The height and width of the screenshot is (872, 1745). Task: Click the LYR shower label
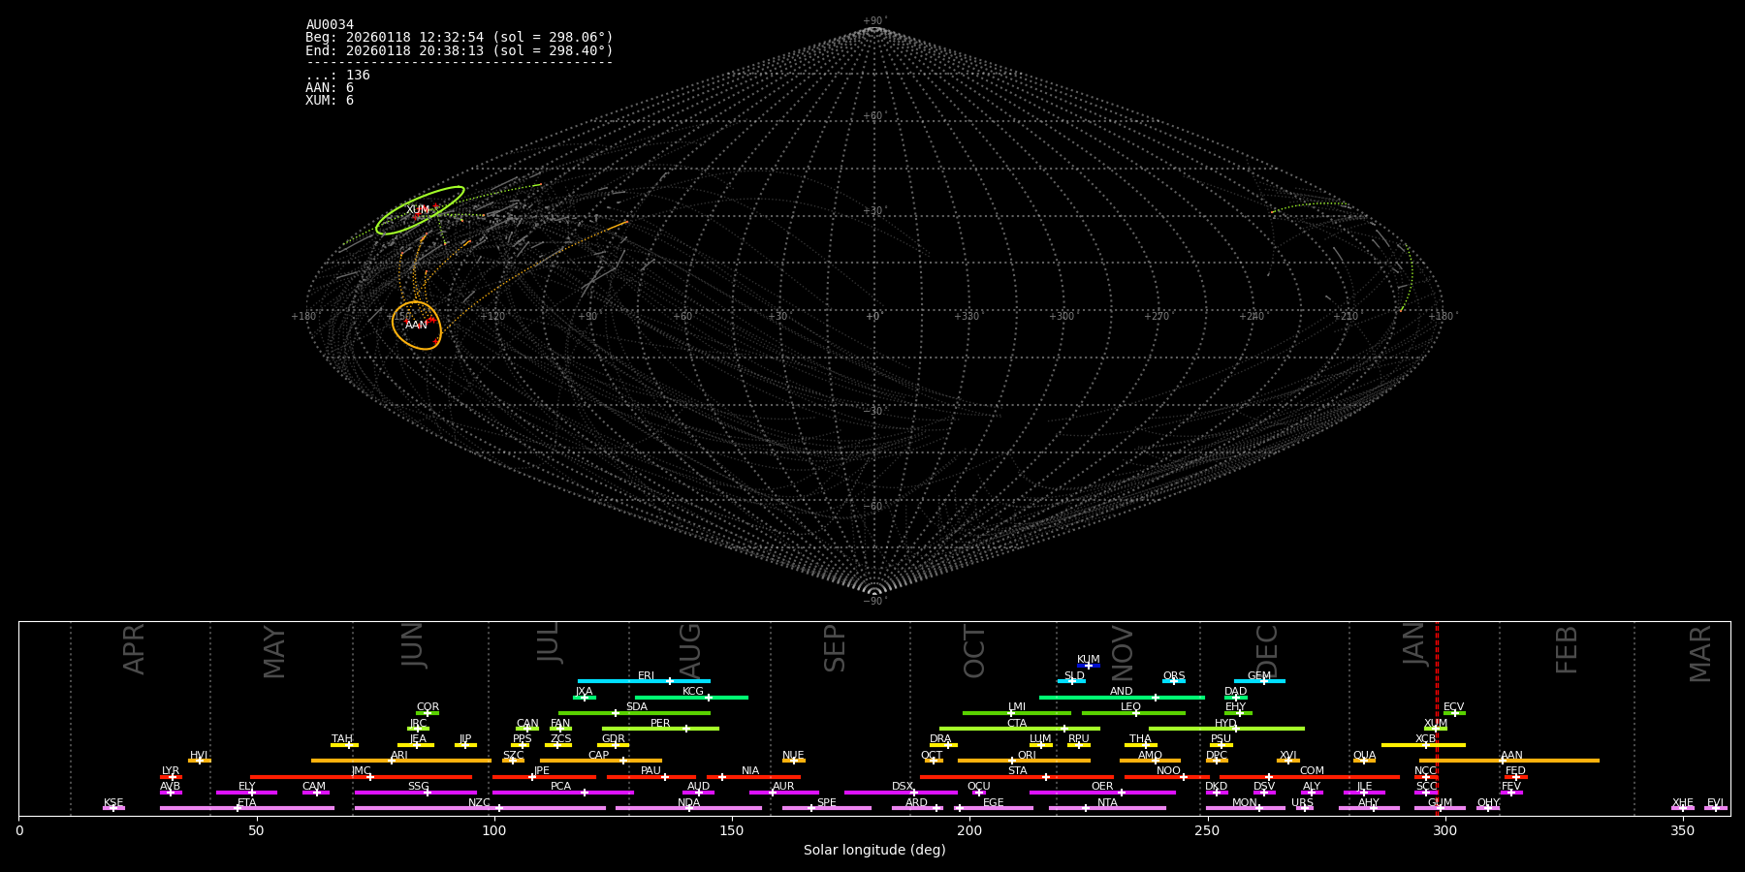tap(171, 771)
